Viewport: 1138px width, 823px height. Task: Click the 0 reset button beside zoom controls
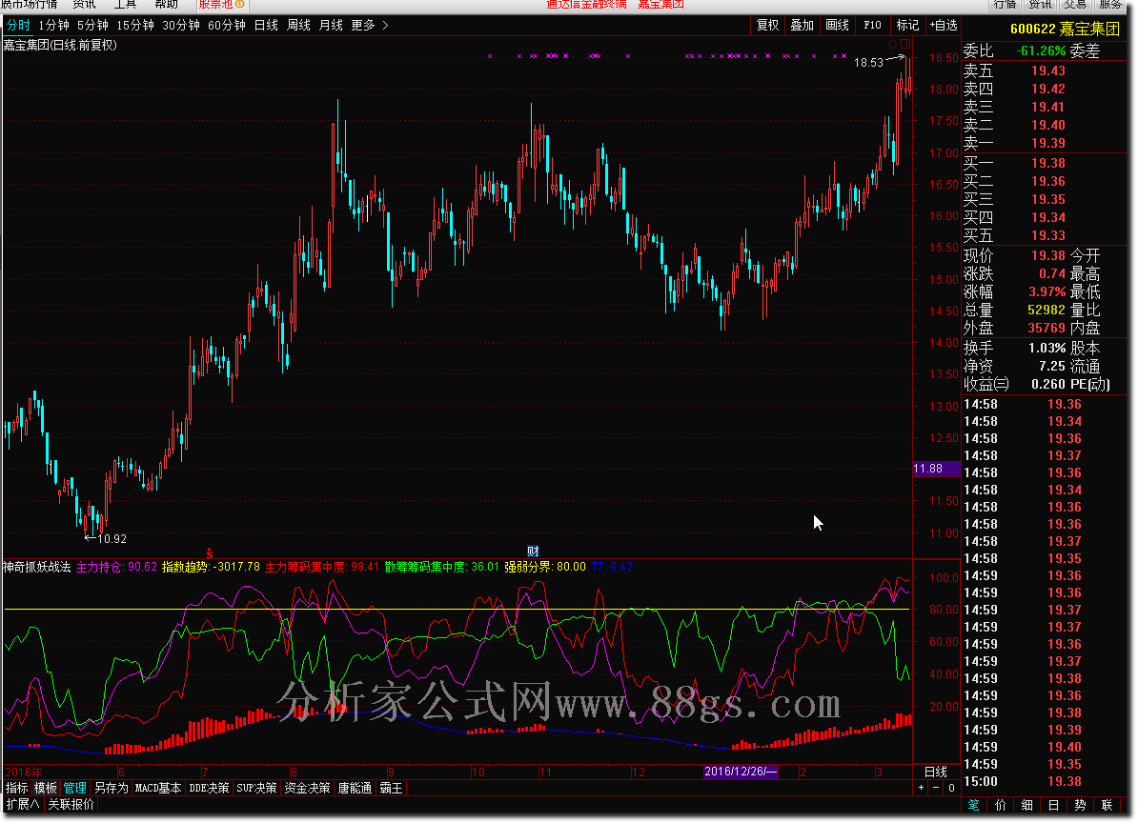(x=951, y=788)
